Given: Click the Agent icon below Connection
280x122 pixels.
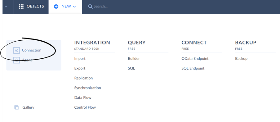Looking at the screenshot, I should click(x=17, y=60).
